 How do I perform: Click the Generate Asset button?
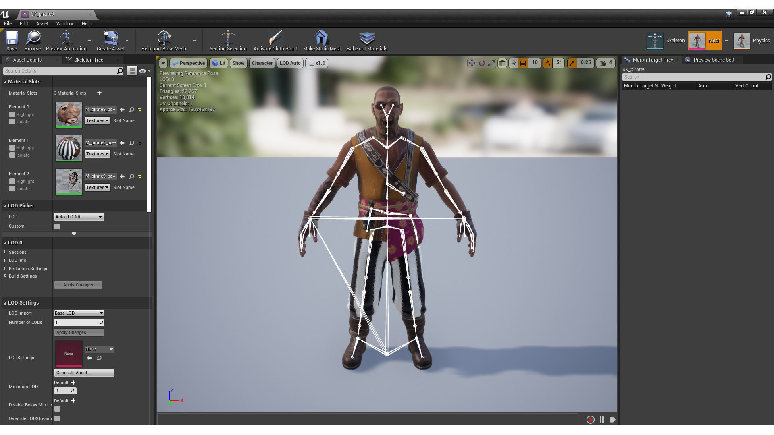point(84,373)
